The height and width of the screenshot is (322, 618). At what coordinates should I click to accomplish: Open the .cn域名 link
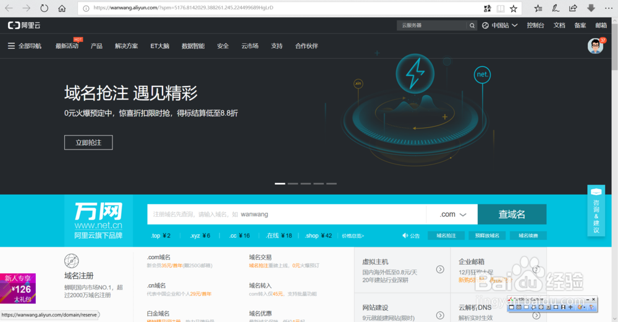(156, 286)
